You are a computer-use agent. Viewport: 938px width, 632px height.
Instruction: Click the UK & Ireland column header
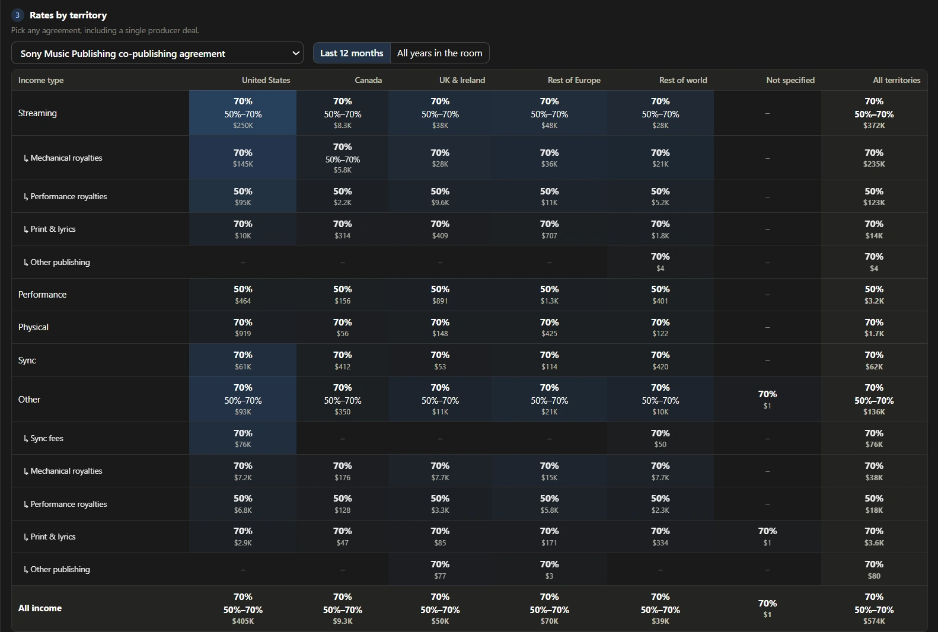click(x=462, y=80)
